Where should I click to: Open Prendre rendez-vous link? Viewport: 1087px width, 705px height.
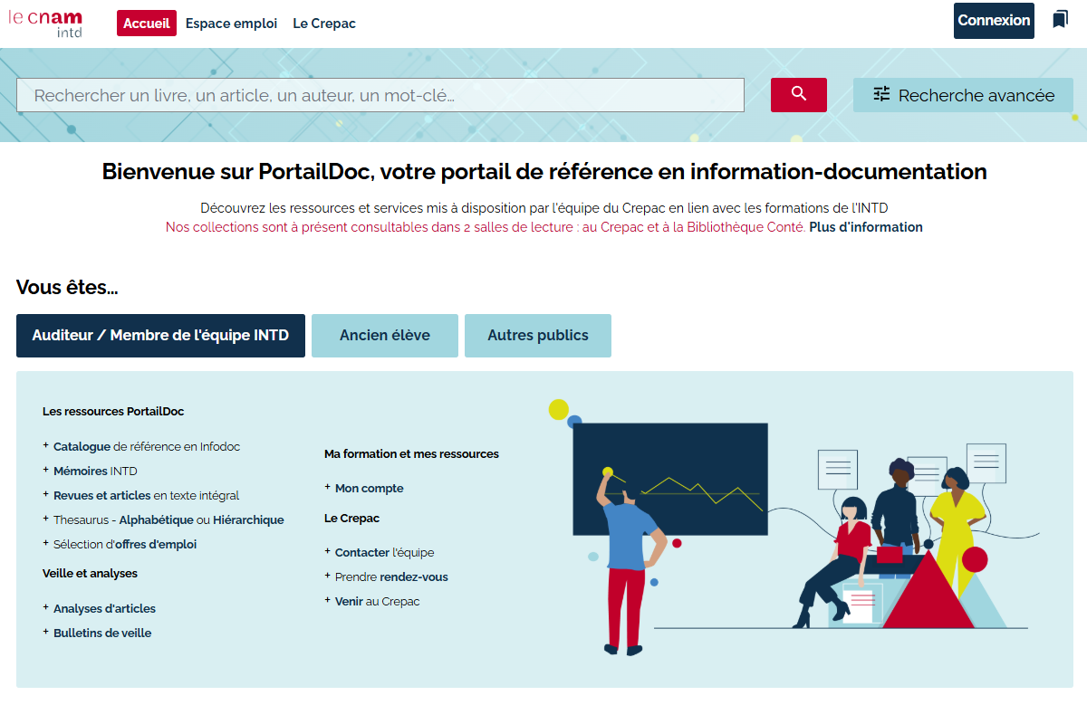(x=391, y=576)
